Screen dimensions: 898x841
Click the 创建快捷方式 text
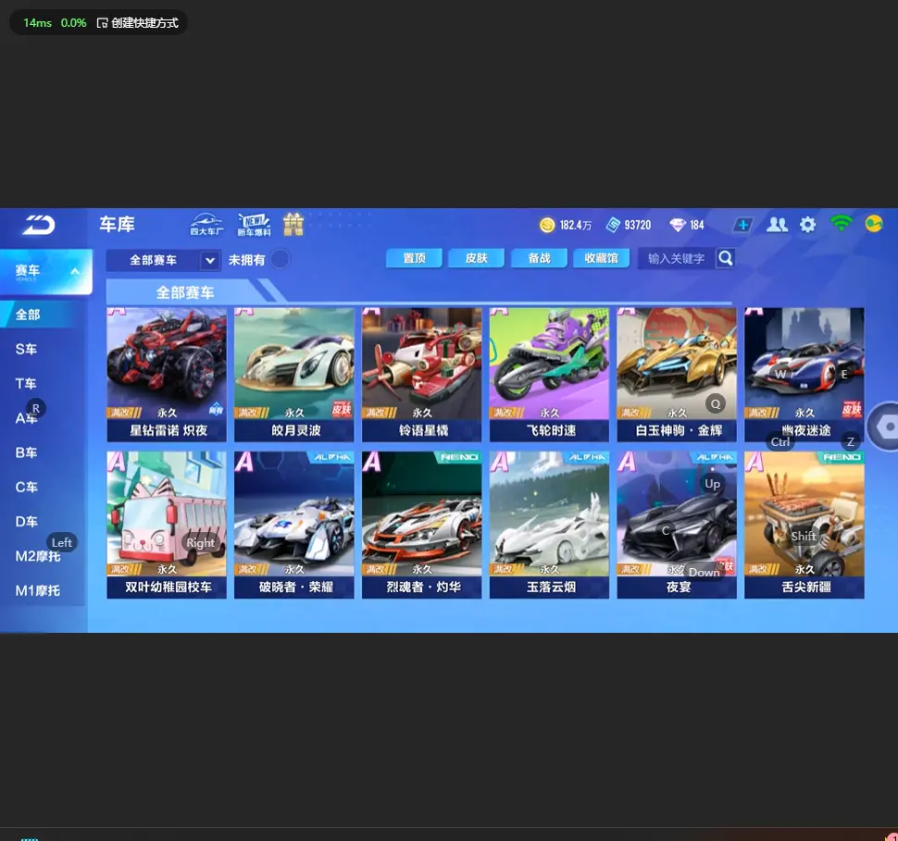click(x=145, y=23)
